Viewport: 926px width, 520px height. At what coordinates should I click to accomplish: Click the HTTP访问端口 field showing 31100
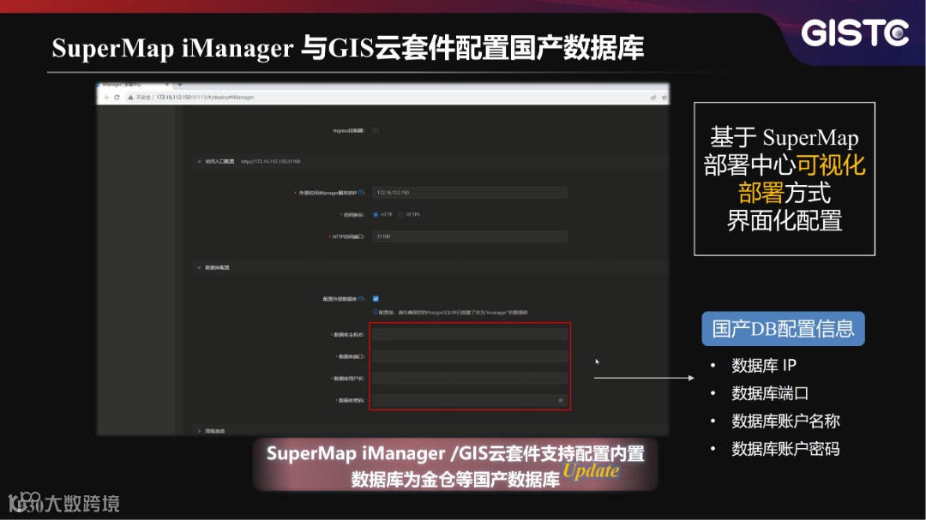pos(470,236)
